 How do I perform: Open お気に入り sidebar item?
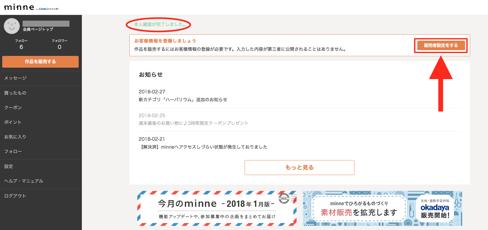point(15,137)
